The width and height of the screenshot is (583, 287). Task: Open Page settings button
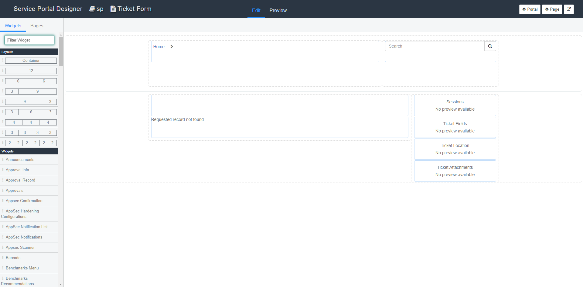(552, 9)
